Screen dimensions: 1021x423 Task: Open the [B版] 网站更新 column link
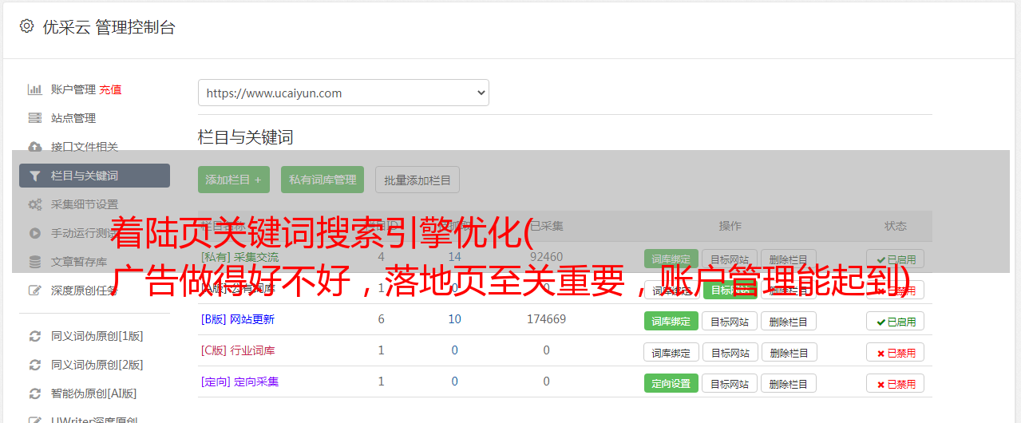tap(238, 319)
